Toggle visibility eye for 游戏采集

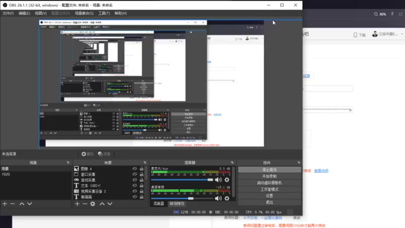135,180
